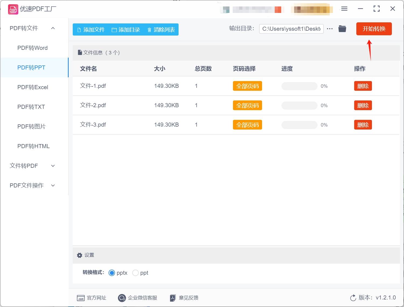Select the ppt format radio button
Viewport: 404px width, 307px height.
[135, 273]
